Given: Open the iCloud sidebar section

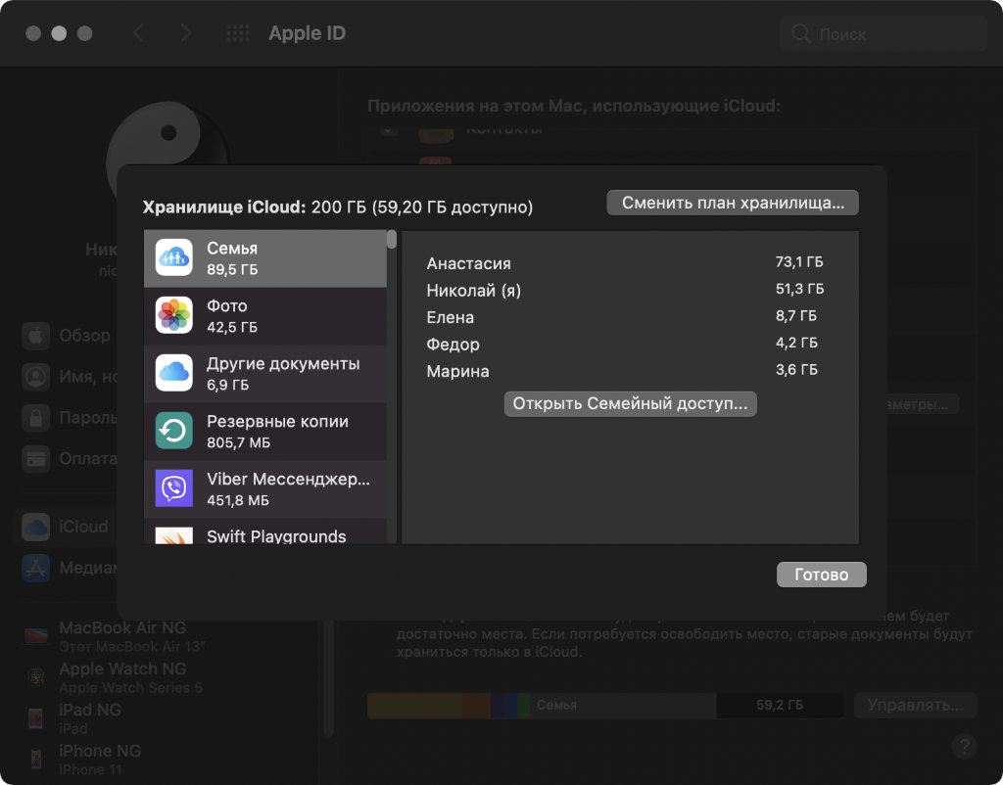Looking at the screenshot, I should tap(66, 527).
